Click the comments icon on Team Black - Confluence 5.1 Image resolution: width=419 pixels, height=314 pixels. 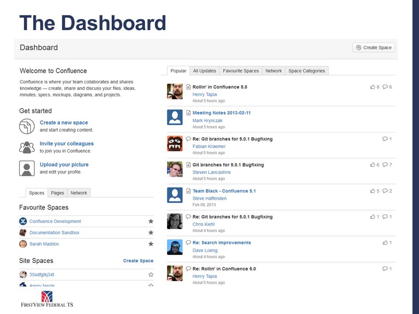coord(385,191)
